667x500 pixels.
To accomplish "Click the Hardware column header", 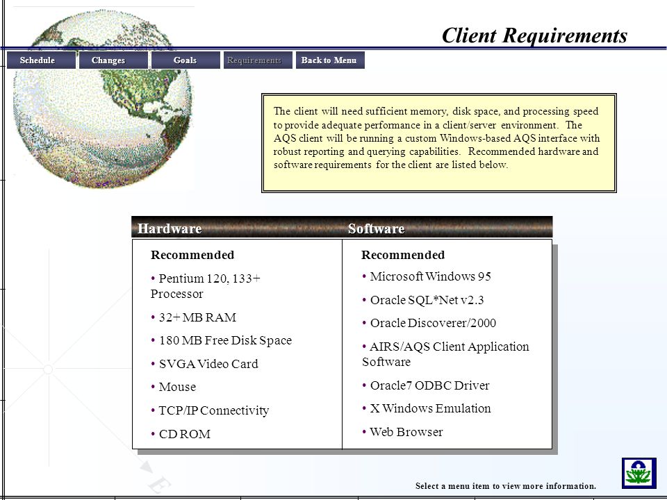I will click(x=170, y=228).
